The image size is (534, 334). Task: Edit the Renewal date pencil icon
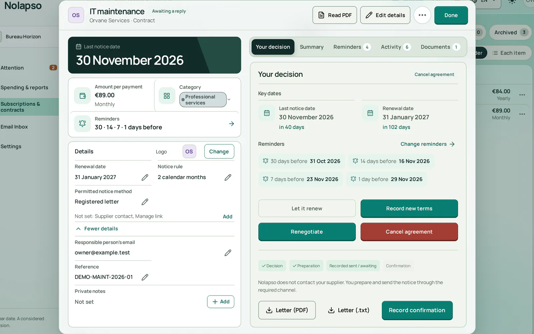(145, 177)
